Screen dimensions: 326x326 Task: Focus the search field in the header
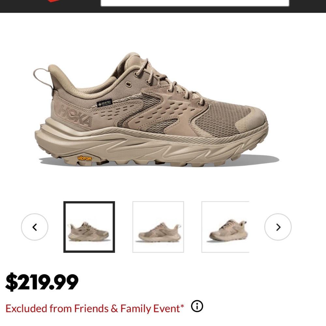pyautogui.click(x=195, y=3)
